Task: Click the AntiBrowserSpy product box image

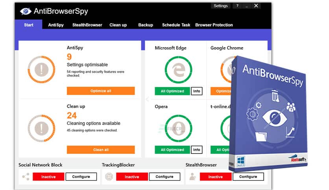Action: [268, 113]
